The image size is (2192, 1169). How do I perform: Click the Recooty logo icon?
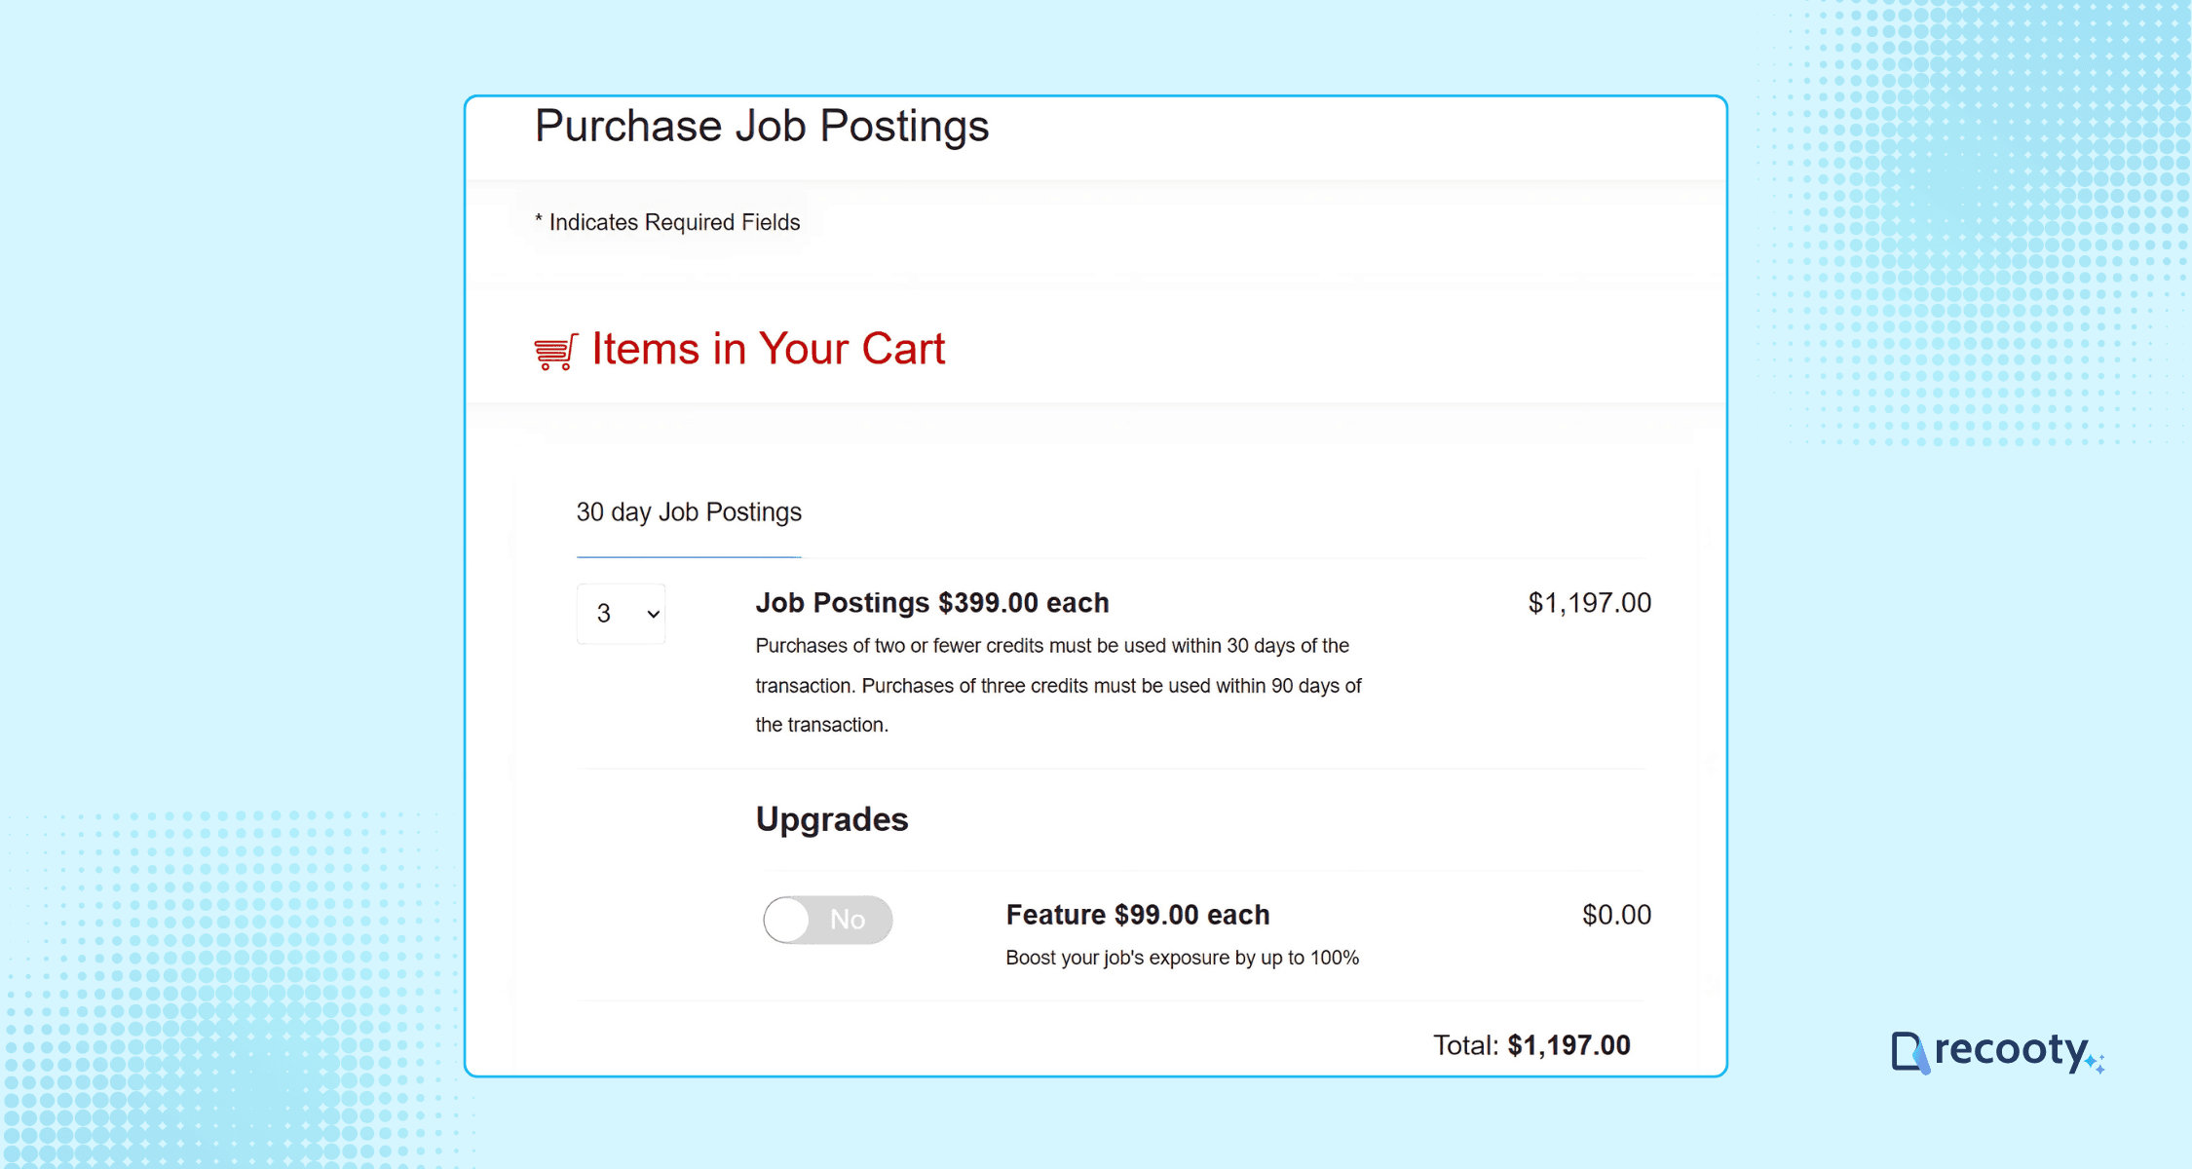coord(1909,1052)
